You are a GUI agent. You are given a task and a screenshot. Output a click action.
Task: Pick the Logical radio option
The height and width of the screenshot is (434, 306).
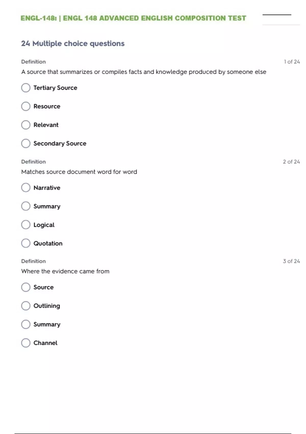click(x=26, y=225)
